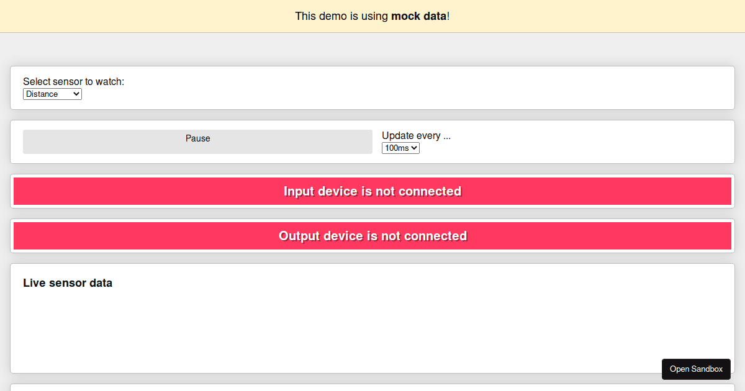This screenshot has width=745, height=391.
Task: Click the 'Select sensor to watch' label
Action: (73, 81)
